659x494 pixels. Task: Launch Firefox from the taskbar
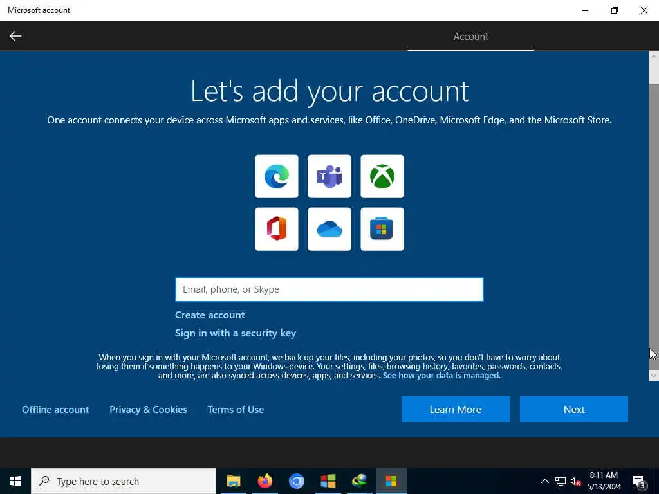click(265, 481)
